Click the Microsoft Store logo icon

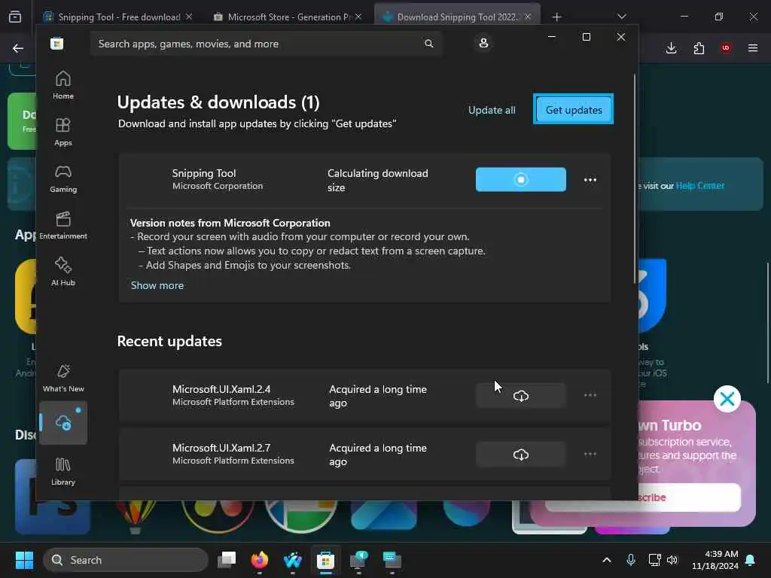(57, 44)
